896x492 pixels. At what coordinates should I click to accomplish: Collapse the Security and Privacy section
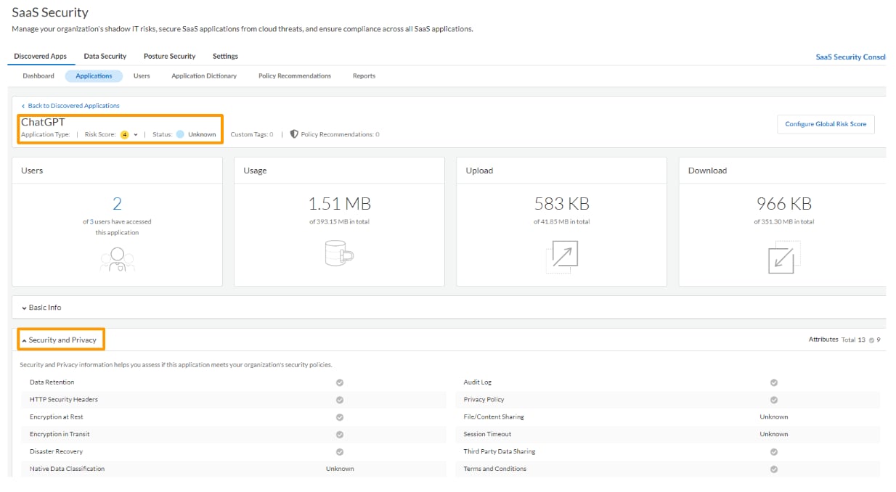pyautogui.click(x=59, y=340)
